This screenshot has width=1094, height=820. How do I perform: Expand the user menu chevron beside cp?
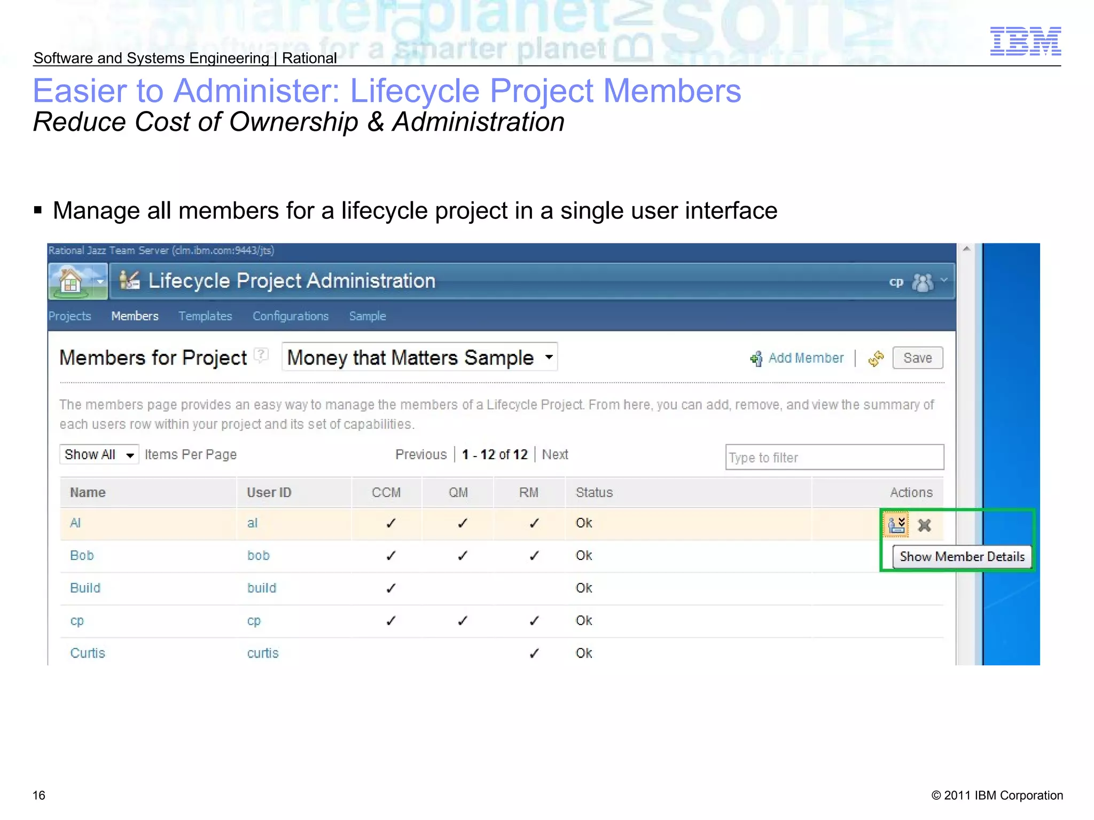coord(944,280)
